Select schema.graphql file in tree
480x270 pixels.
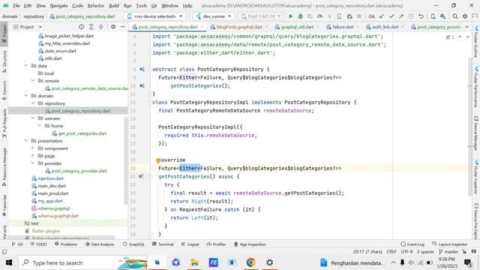click(x=53, y=208)
